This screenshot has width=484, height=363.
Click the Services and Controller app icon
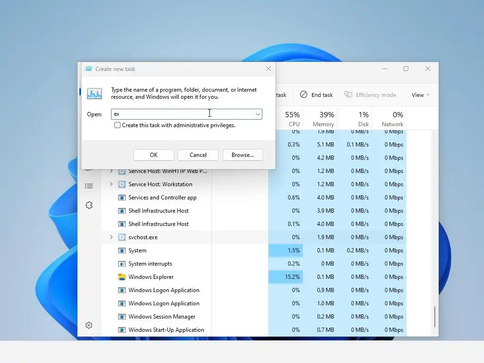coord(122,198)
